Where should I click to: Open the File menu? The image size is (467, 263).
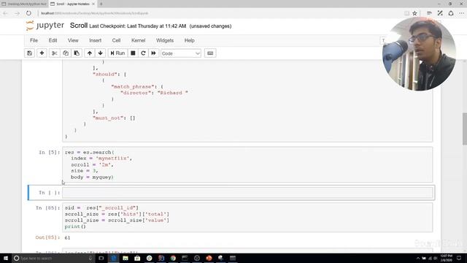pos(34,40)
